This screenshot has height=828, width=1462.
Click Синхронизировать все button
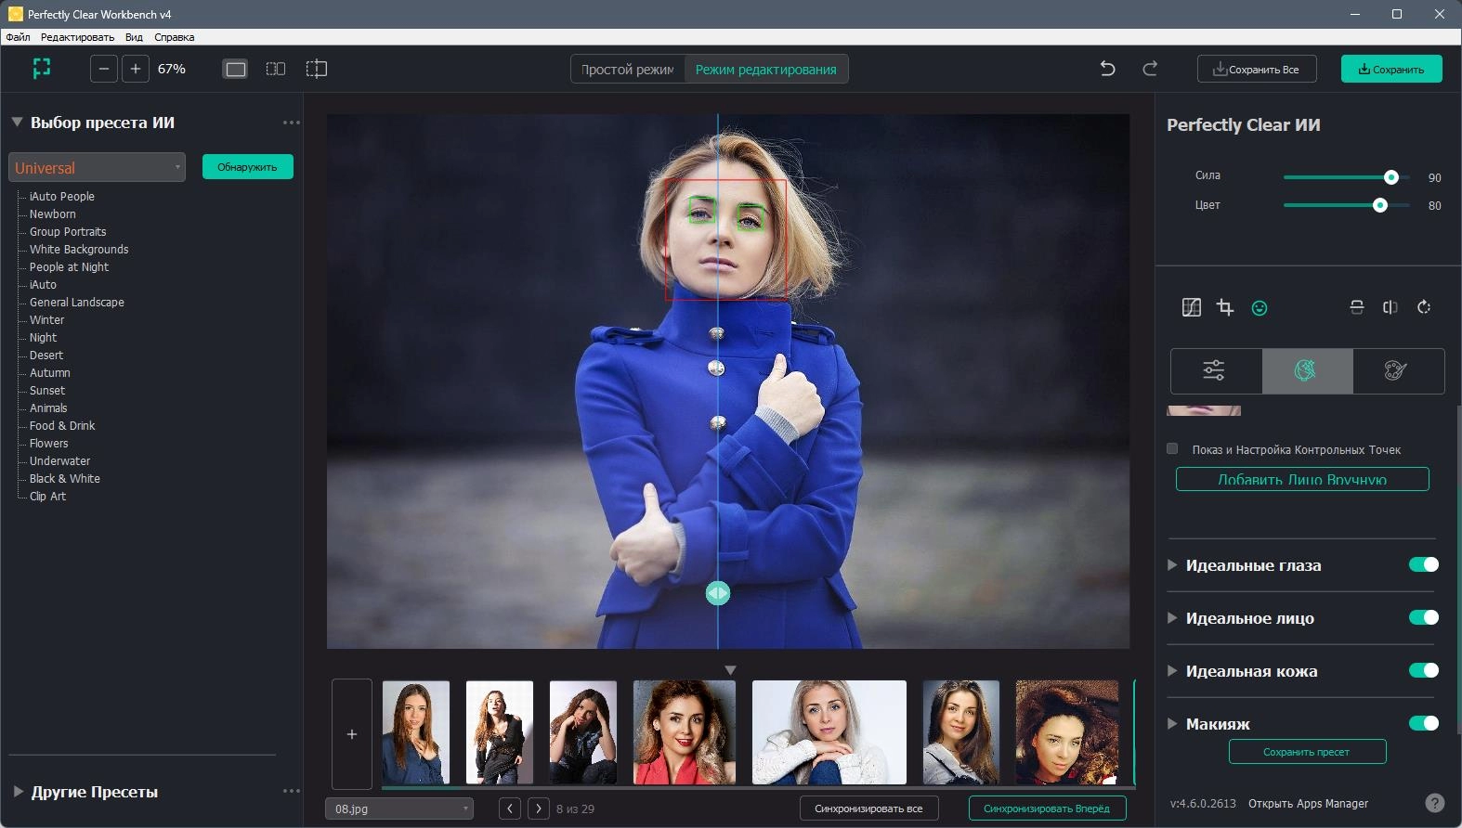pos(868,809)
